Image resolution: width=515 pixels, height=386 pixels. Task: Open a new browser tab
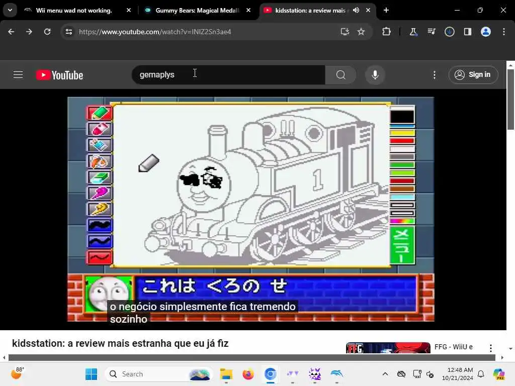click(x=386, y=10)
